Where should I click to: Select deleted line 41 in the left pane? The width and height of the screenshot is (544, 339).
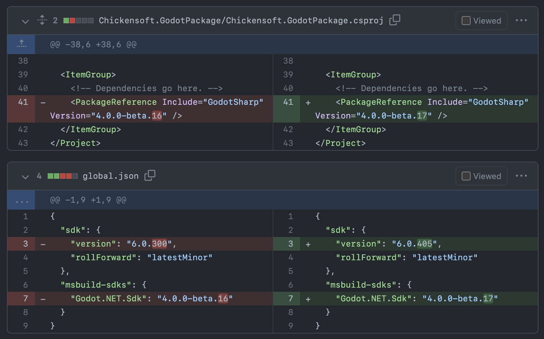click(x=23, y=102)
